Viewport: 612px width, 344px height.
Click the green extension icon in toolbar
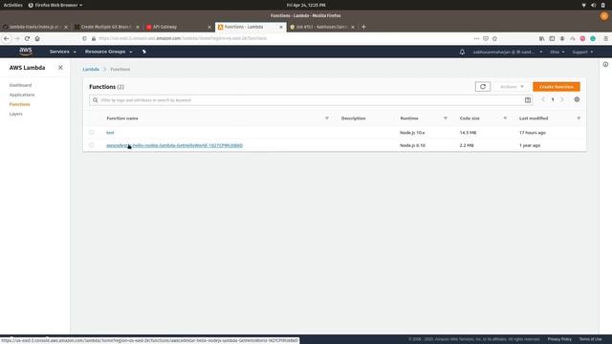(593, 38)
